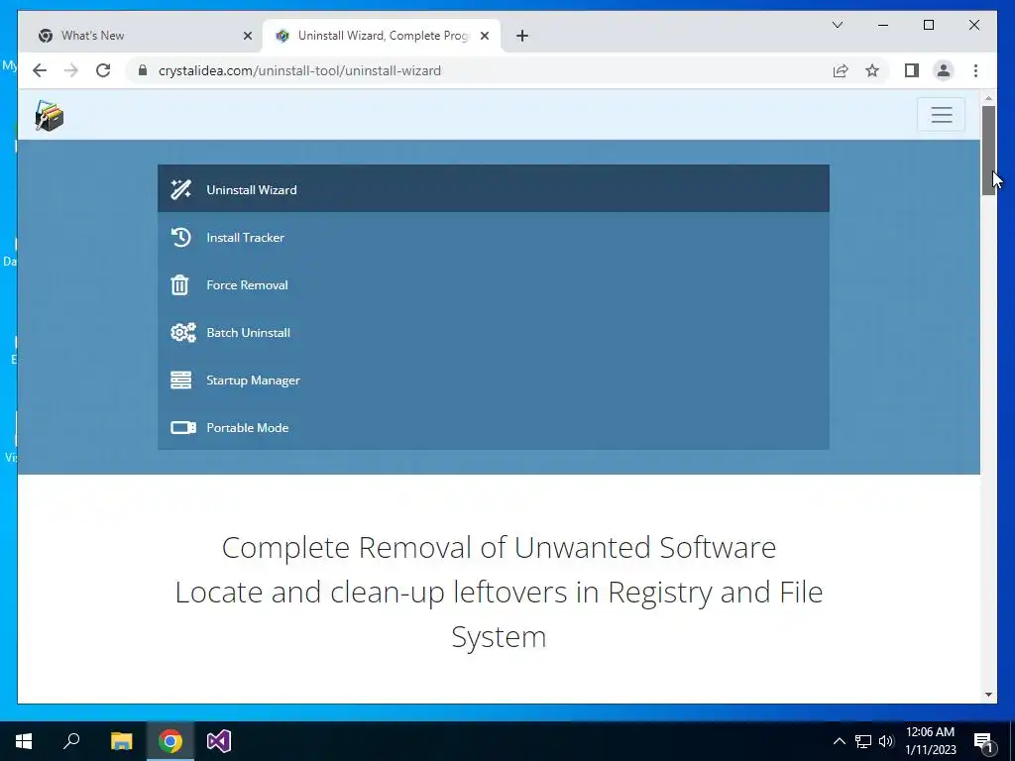Image resolution: width=1015 pixels, height=761 pixels.
Task: Click the Uninstall Wizard magic wand icon
Action: tap(180, 189)
